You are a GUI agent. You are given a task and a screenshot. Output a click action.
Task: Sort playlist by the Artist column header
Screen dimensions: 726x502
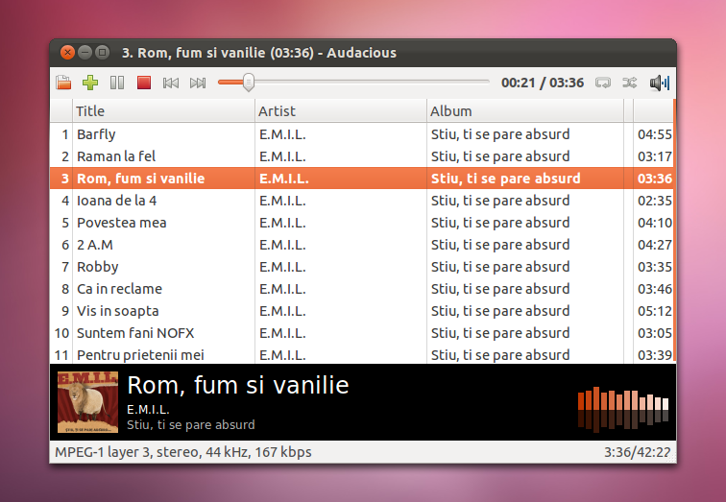coord(340,111)
